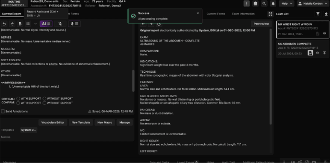330x163 pixels.
Task: Select the US ABDOMEN COMPLETE exam card
Action: point(303,49)
